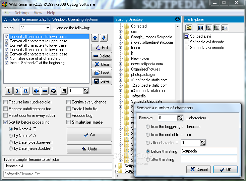Expand the photopackager folder node
Viewport: 246px width, 181px height.
pos(120,75)
